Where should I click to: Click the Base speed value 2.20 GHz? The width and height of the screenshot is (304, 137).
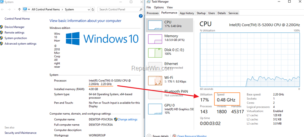[278, 95]
